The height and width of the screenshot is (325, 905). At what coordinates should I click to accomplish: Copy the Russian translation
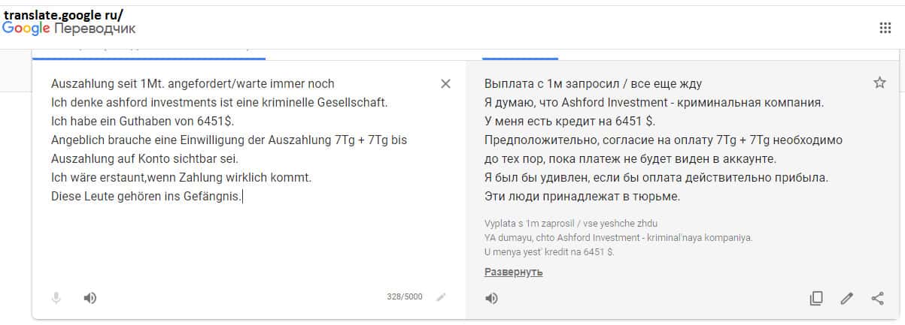click(x=816, y=299)
